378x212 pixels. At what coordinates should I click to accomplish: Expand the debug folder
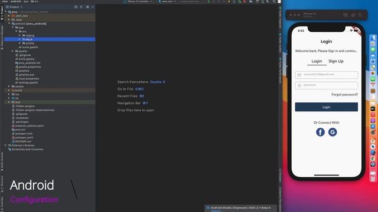[19, 35]
